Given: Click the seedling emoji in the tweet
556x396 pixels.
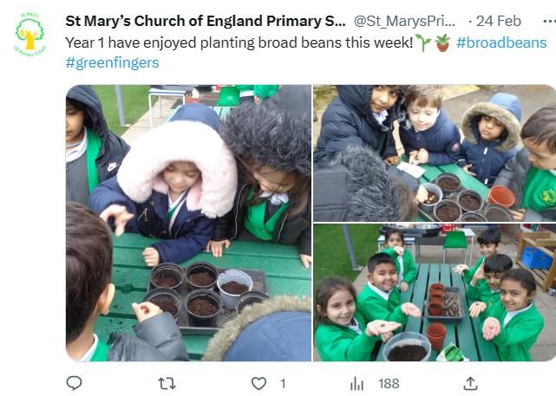Looking at the screenshot, I should (423, 43).
